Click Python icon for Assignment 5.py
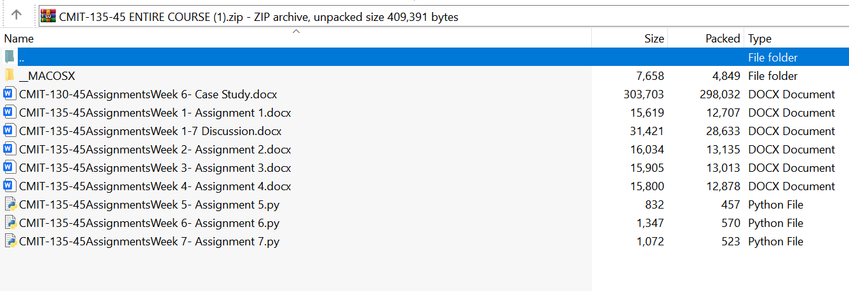849x291 pixels. pos(10,205)
